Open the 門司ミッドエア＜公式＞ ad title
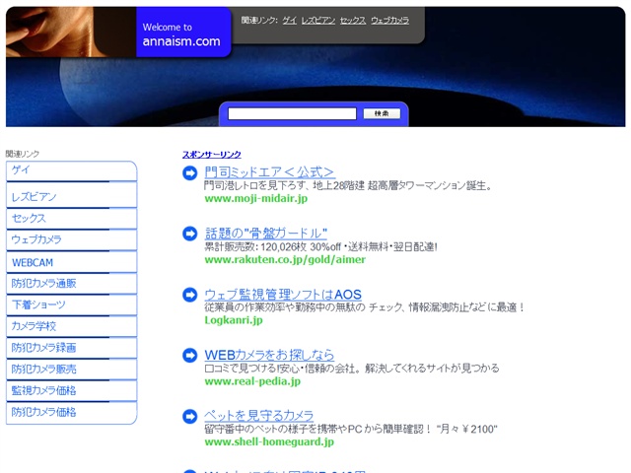 [x=269, y=172]
